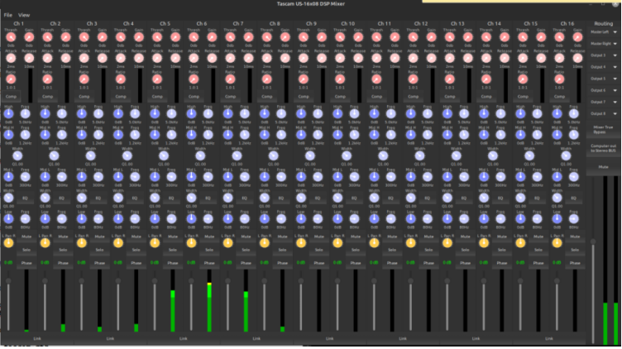Click the Ch 2 Release knob
Screen dimensions: 622x349
click(65, 58)
